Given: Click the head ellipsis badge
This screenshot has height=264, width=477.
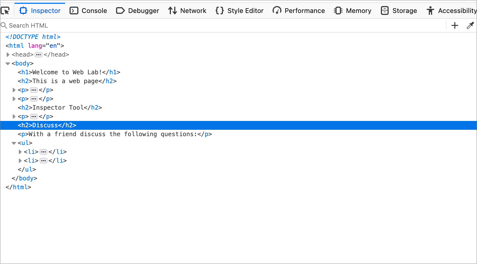Looking at the screenshot, I should (x=39, y=55).
